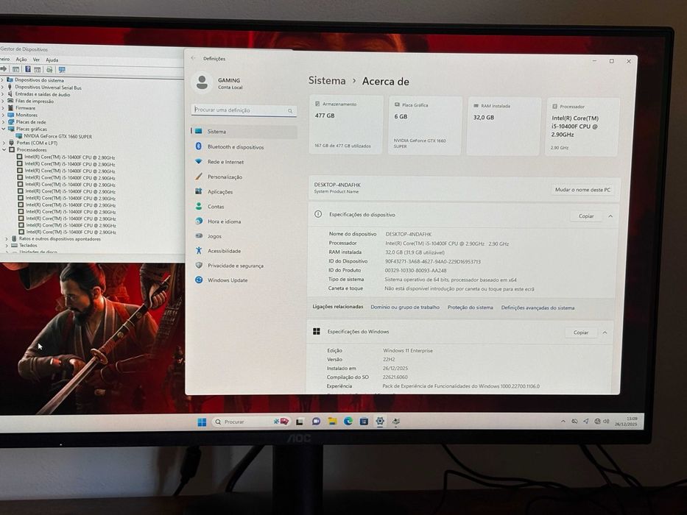The width and height of the screenshot is (687, 515).
Task: Open Microsoft Store from the taskbar
Action: point(364,422)
